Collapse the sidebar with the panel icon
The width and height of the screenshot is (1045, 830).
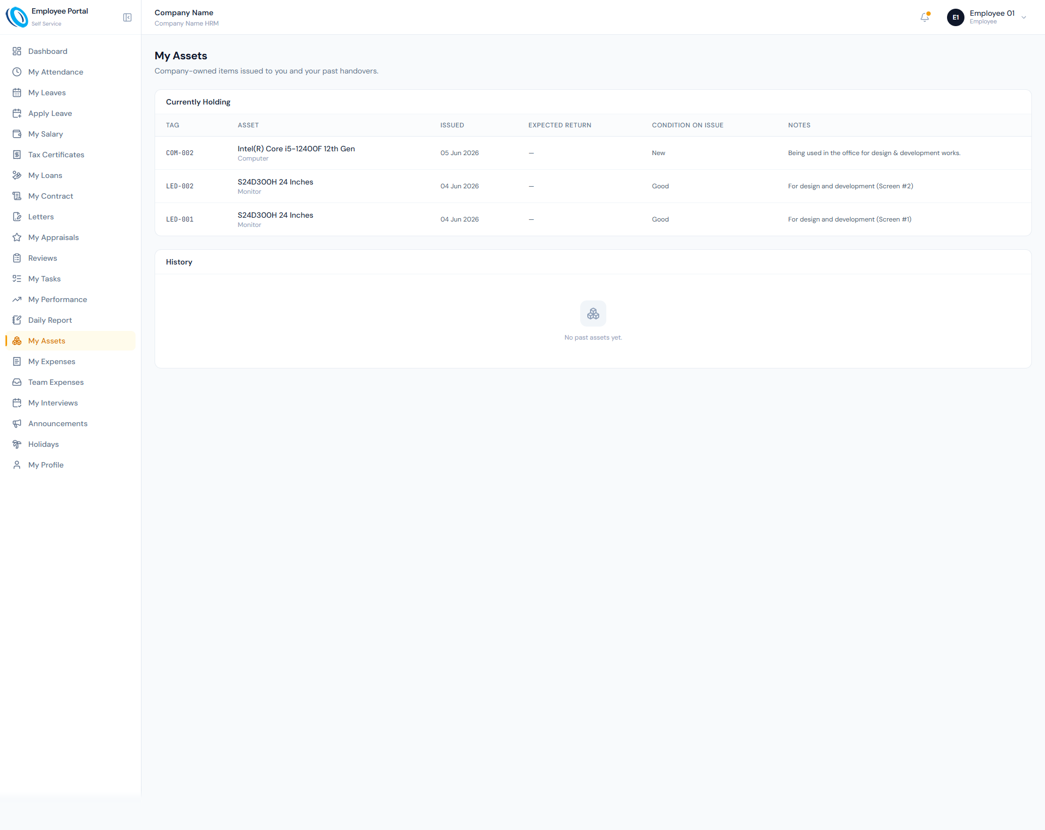point(127,17)
